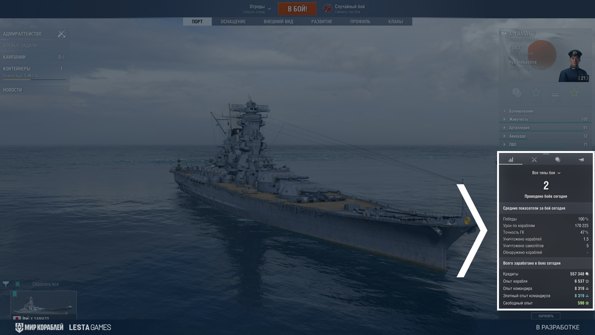Click the СБРОСИТЬ reset statistics button
The height and width of the screenshot is (335, 595).
pos(546,316)
